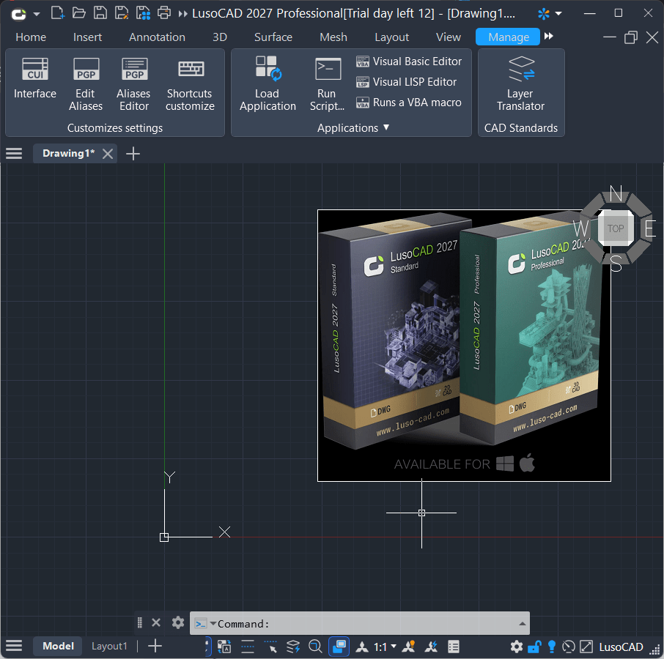
Task: Select the 3D ribbon tab
Action: click(220, 37)
